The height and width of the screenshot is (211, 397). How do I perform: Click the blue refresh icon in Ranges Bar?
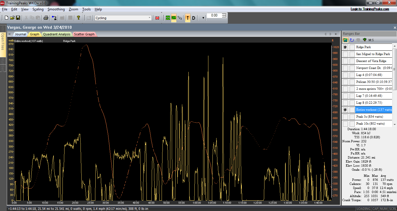(352, 40)
